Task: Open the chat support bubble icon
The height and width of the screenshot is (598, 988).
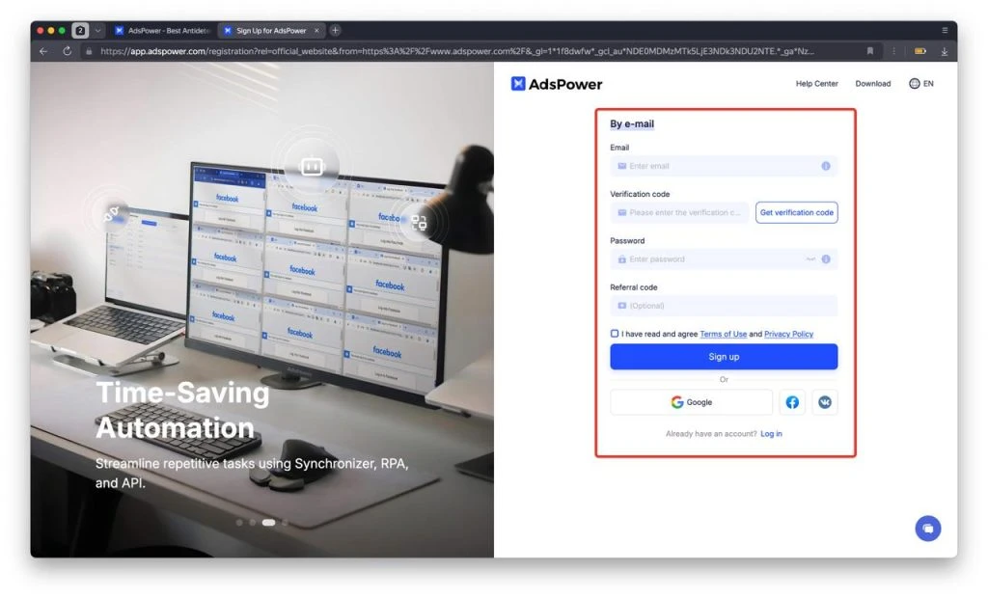Action: pyautogui.click(x=927, y=528)
